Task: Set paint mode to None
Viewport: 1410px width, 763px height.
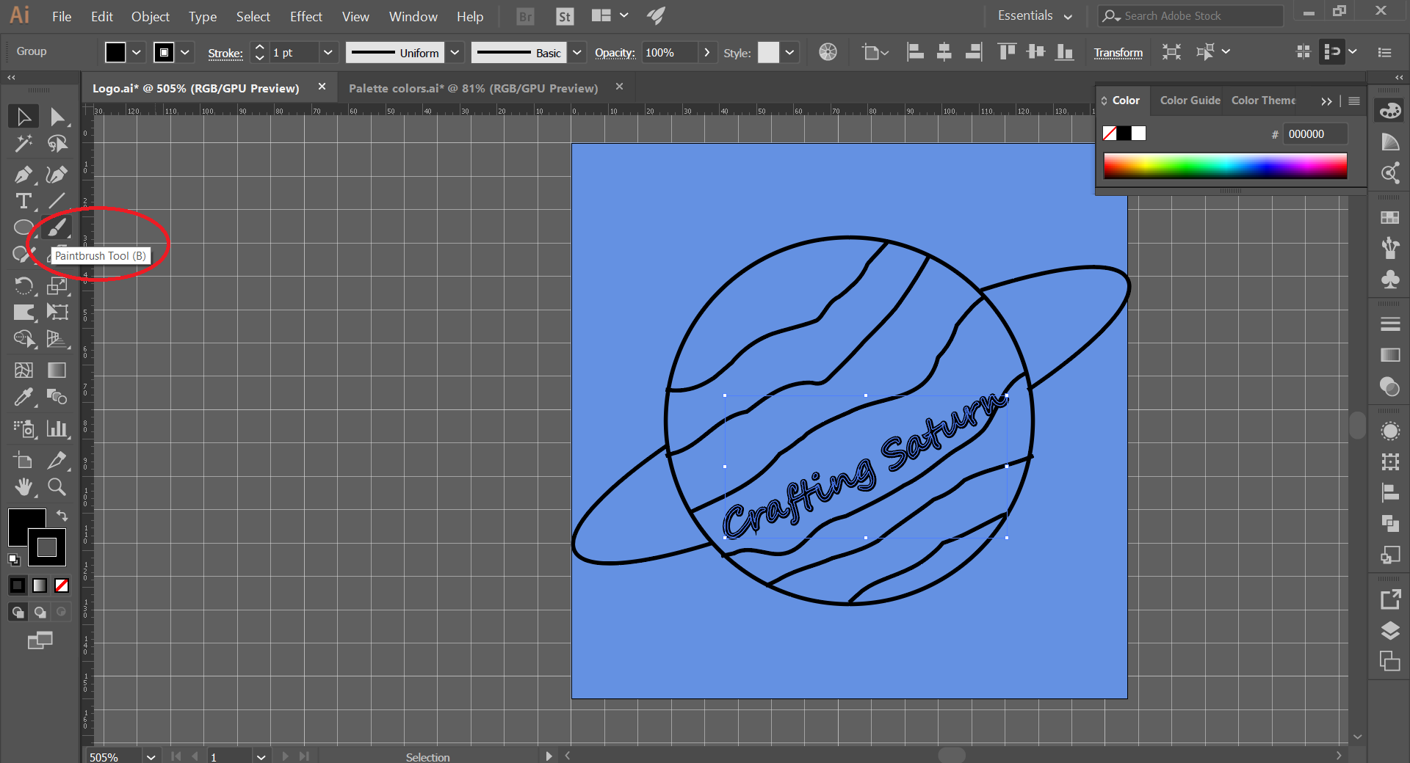Action: [x=62, y=585]
